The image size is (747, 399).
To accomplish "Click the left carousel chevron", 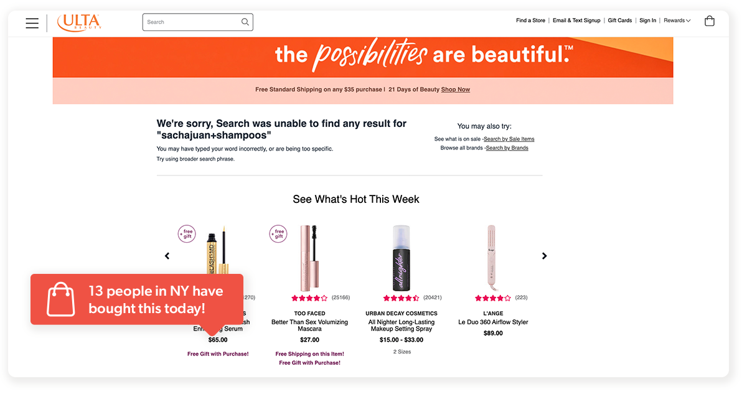I will 167,255.
